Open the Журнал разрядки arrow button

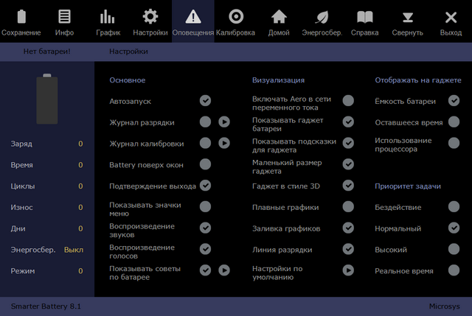click(224, 122)
